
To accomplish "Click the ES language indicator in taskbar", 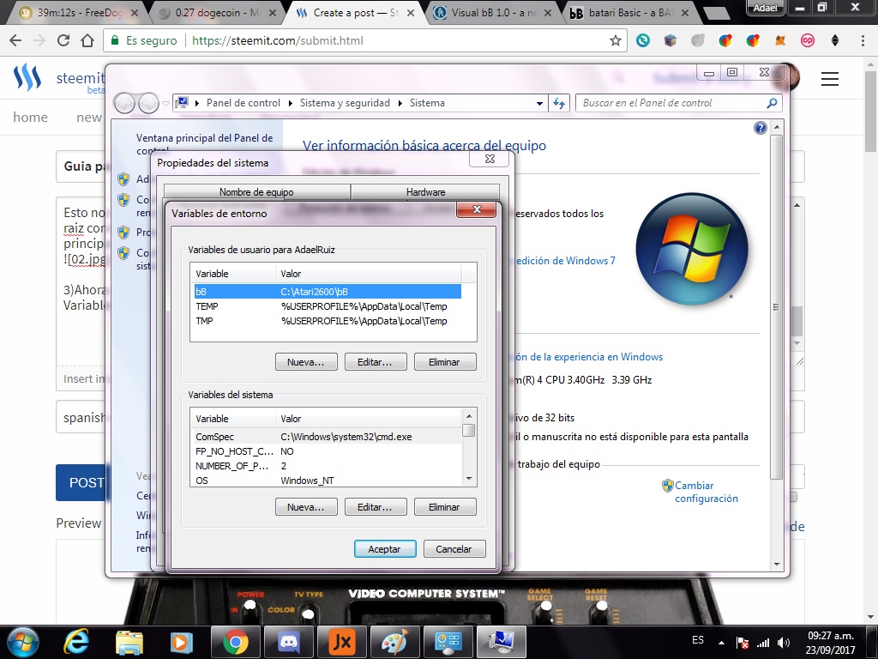I will click(x=698, y=640).
